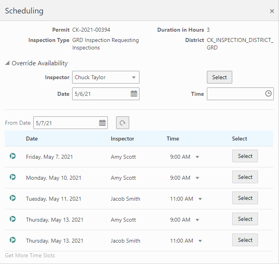Click row icon for Monday, May 10, 2021
The width and height of the screenshot is (279, 264).
click(x=13, y=177)
